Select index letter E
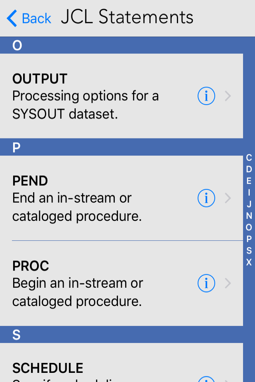Viewport: 255px width, 382px height. click(249, 181)
